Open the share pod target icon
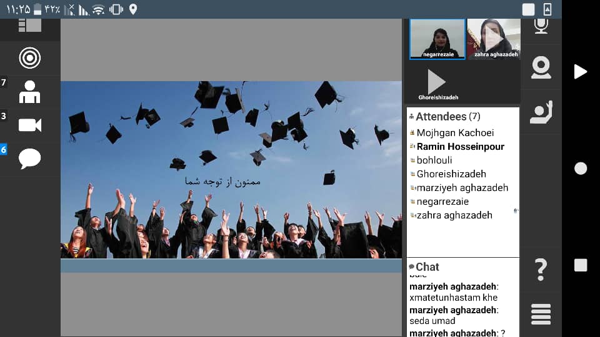Image resolution: width=600 pixels, height=337 pixels. click(29, 58)
